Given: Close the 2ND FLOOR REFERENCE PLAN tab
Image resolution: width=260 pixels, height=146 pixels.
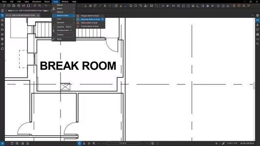Looking at the screenshot, I should point(38,15).
